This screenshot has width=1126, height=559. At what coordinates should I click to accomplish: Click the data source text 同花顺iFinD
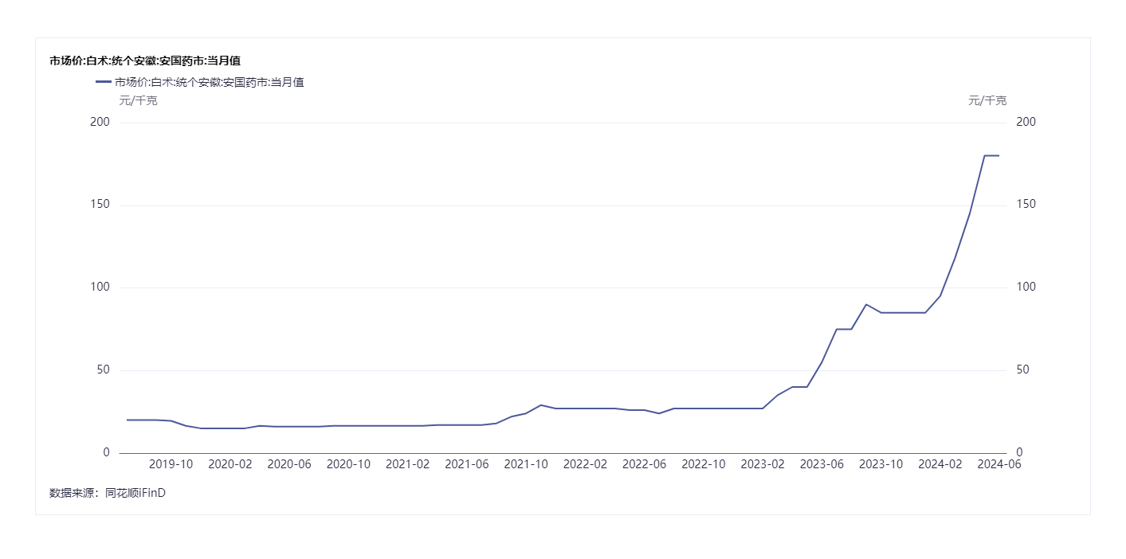click(x=135, y=493)
